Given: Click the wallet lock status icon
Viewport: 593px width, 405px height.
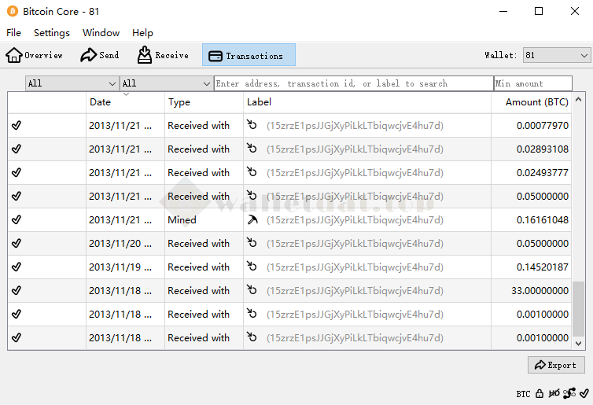Looking at the screenshot, I should pyautogui.click(x=540, y=393).
